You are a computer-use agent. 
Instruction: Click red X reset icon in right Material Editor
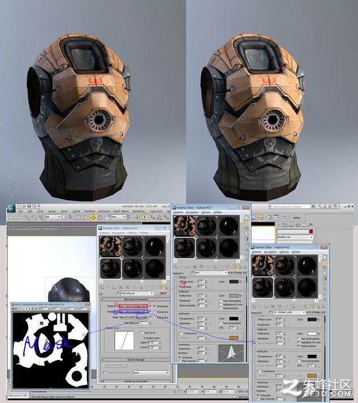[273, 307]
